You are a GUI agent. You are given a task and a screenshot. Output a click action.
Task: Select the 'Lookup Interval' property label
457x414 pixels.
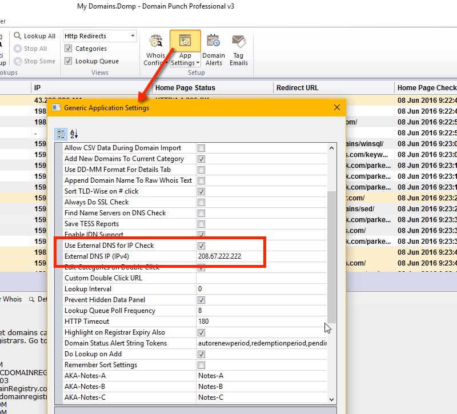pyautogui.click(x=88, y=289)
